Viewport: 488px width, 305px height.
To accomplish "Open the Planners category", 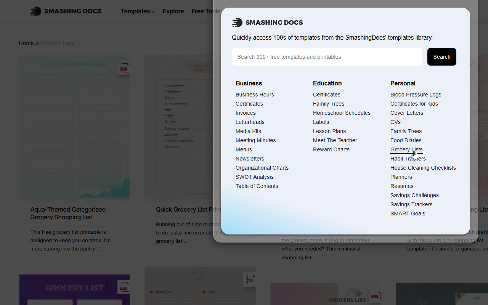I will (401, 177).
